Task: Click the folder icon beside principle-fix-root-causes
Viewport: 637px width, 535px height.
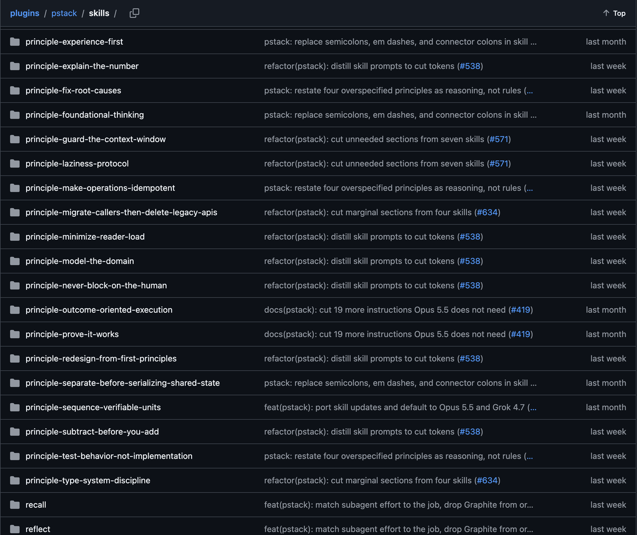Action: (x=15, y=90)
